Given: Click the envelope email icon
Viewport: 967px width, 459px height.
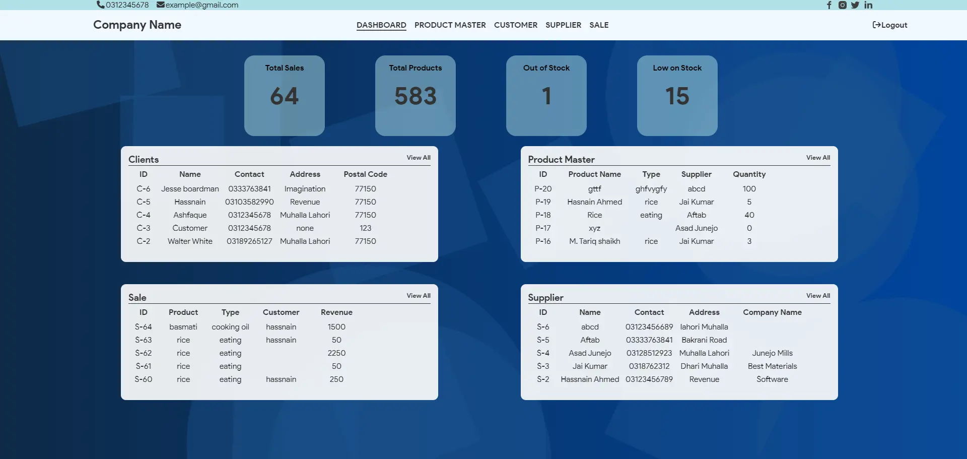Looking at the screenshot, I should point(161,5).
